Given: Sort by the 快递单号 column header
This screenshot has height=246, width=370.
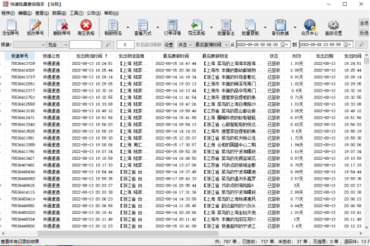Looking at the screenshot, I should pyautogui.click(x=20, y=56).
